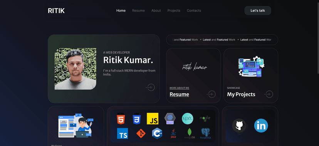Image resolution: width=319 pixels, height=146 pixels.
Task: Click the ritik kumar signature graphic
Action: [x=195, y=67]
